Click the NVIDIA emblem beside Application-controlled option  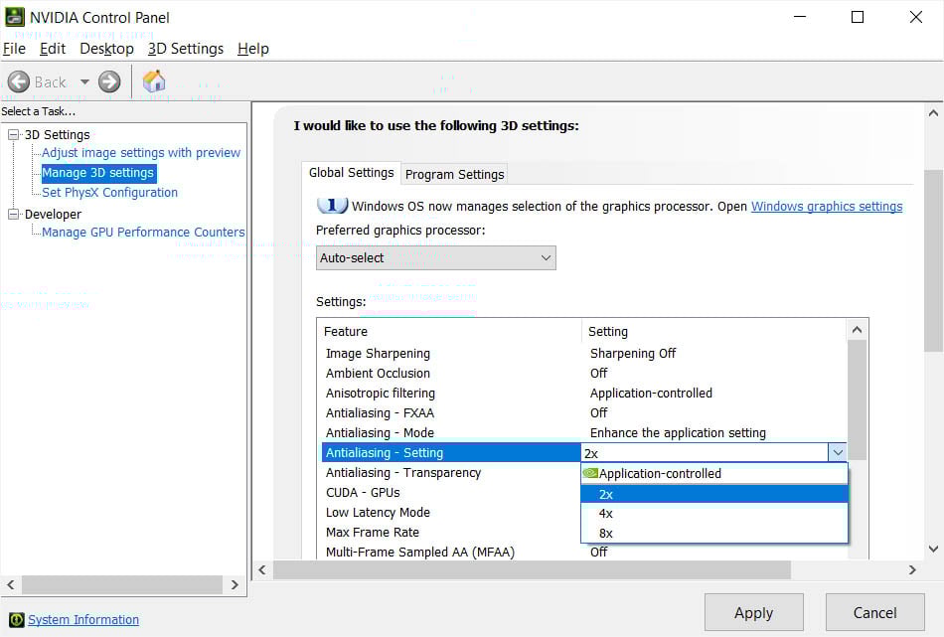coord(592,473)
